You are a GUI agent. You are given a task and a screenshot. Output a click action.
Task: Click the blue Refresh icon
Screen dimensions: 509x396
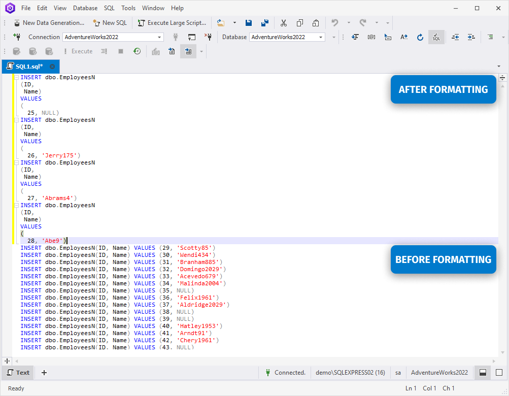click(x=420, y=37)
